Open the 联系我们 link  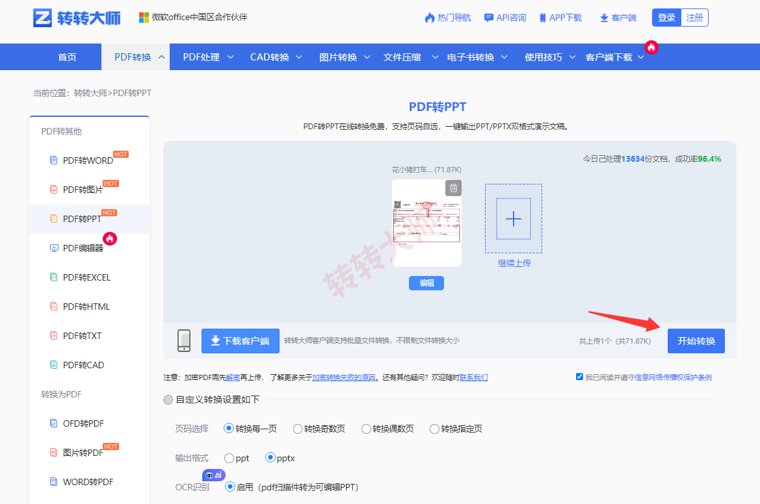[473, 377]
